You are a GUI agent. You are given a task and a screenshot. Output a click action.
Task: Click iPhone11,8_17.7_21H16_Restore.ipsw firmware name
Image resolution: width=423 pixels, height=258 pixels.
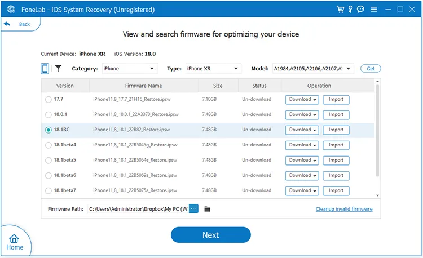[x=132, y=99]
